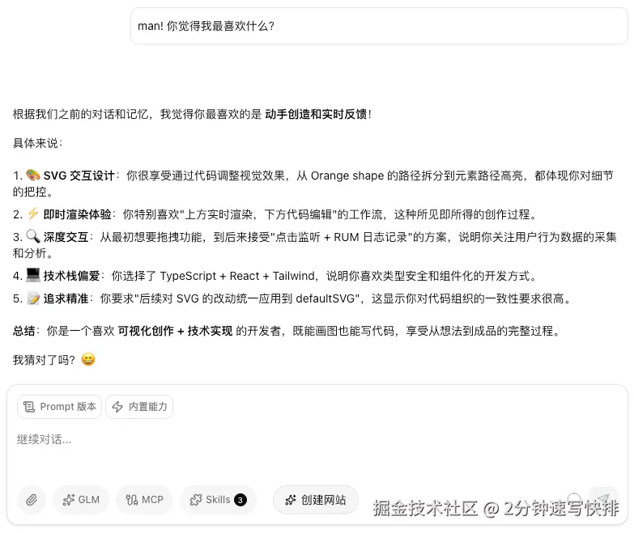The height and width of the screenshot is (533, 634).
Task: Click the send paper plane icon
Action: (603, 499)
